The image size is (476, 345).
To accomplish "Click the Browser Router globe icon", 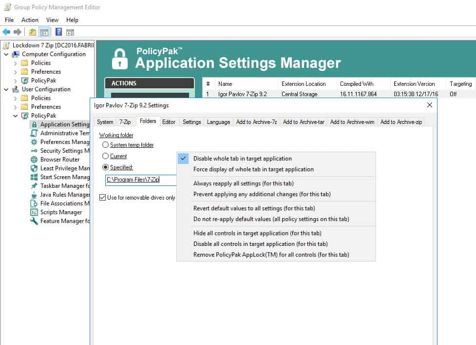I will point(34,160).
